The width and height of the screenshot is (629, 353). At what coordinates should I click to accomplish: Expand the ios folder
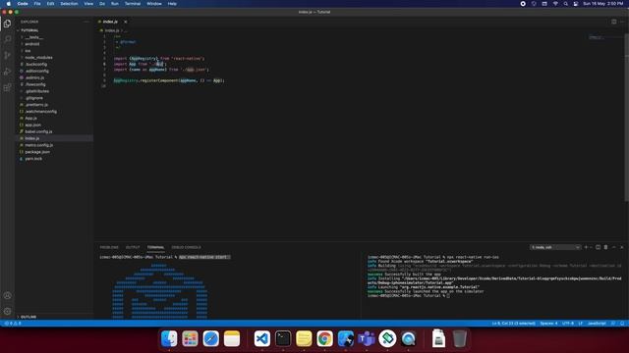point(28,51)
